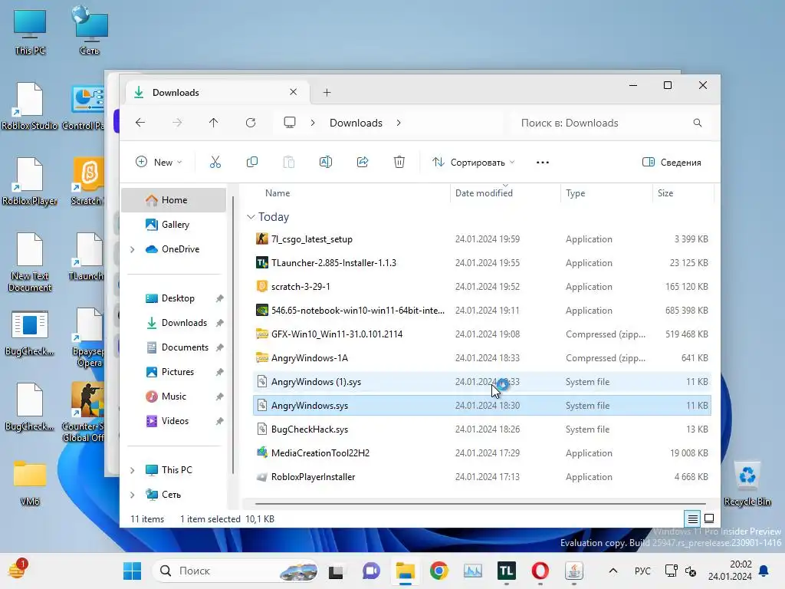Viewport: 785px width, 589px height.
Task: Unpin Desktop from quick access
Action: tap(219, 298)
